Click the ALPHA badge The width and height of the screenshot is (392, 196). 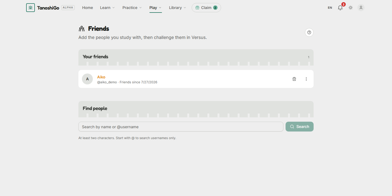[68, 8]
